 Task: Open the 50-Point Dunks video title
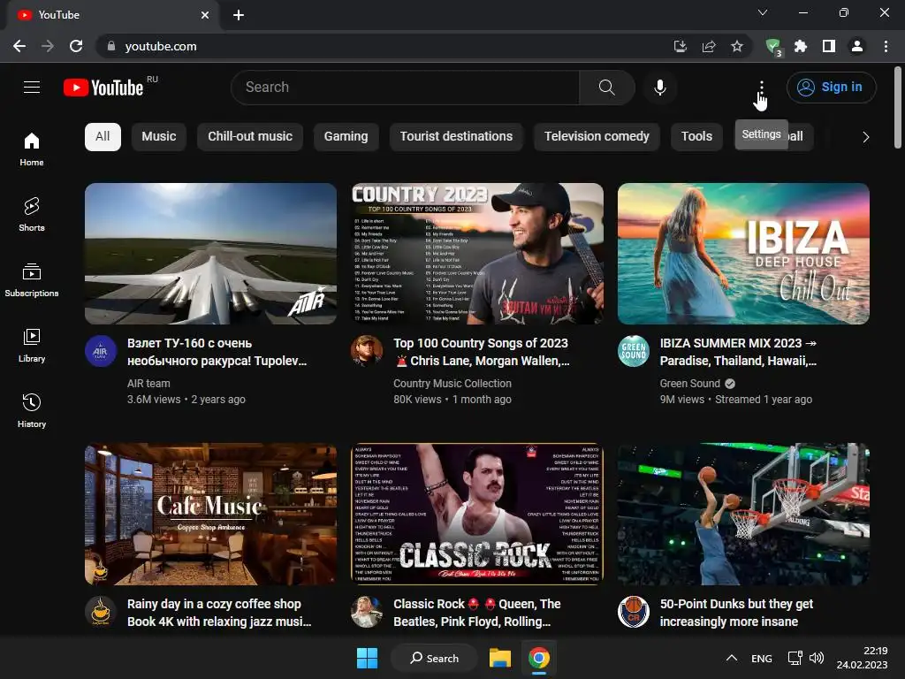(x=736, y=613)
